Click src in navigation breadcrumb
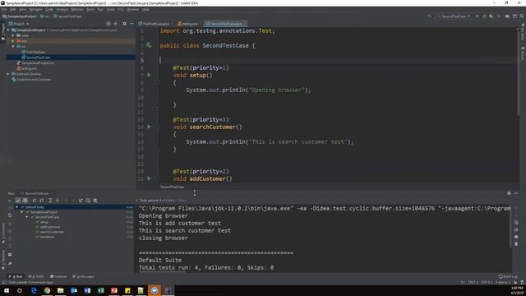 tap(44, 16)
